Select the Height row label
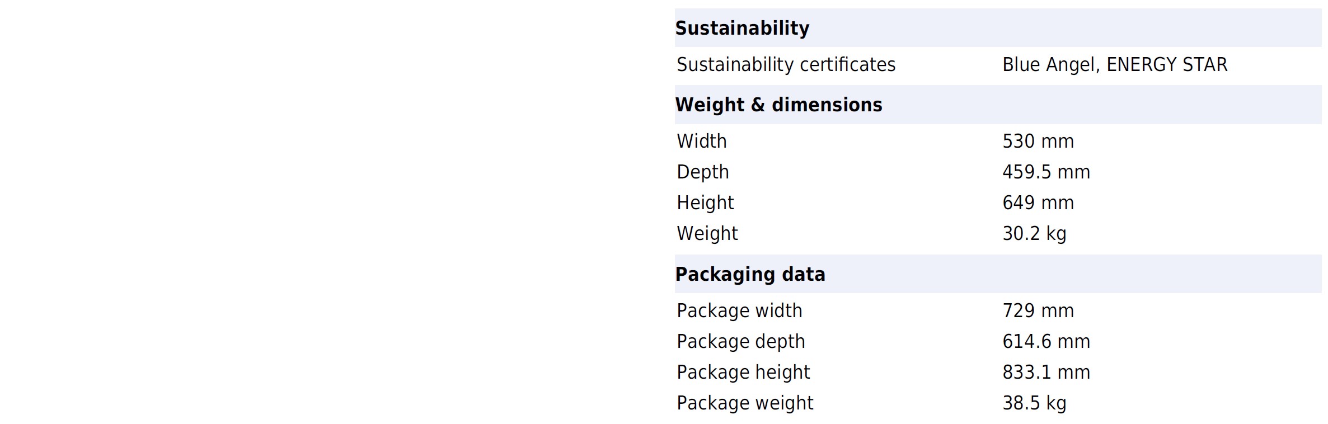The height and width of the screenshot is (424, 1328). point(705,202)
